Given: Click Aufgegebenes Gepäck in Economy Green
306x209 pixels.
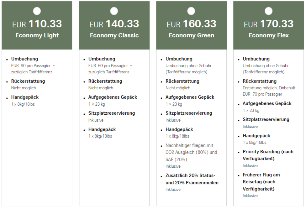Looking at the screenshot, I should point(190,97).
